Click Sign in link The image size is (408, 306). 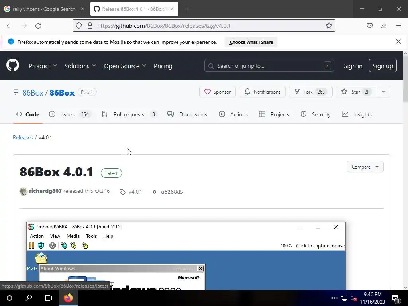click(353, 66)
